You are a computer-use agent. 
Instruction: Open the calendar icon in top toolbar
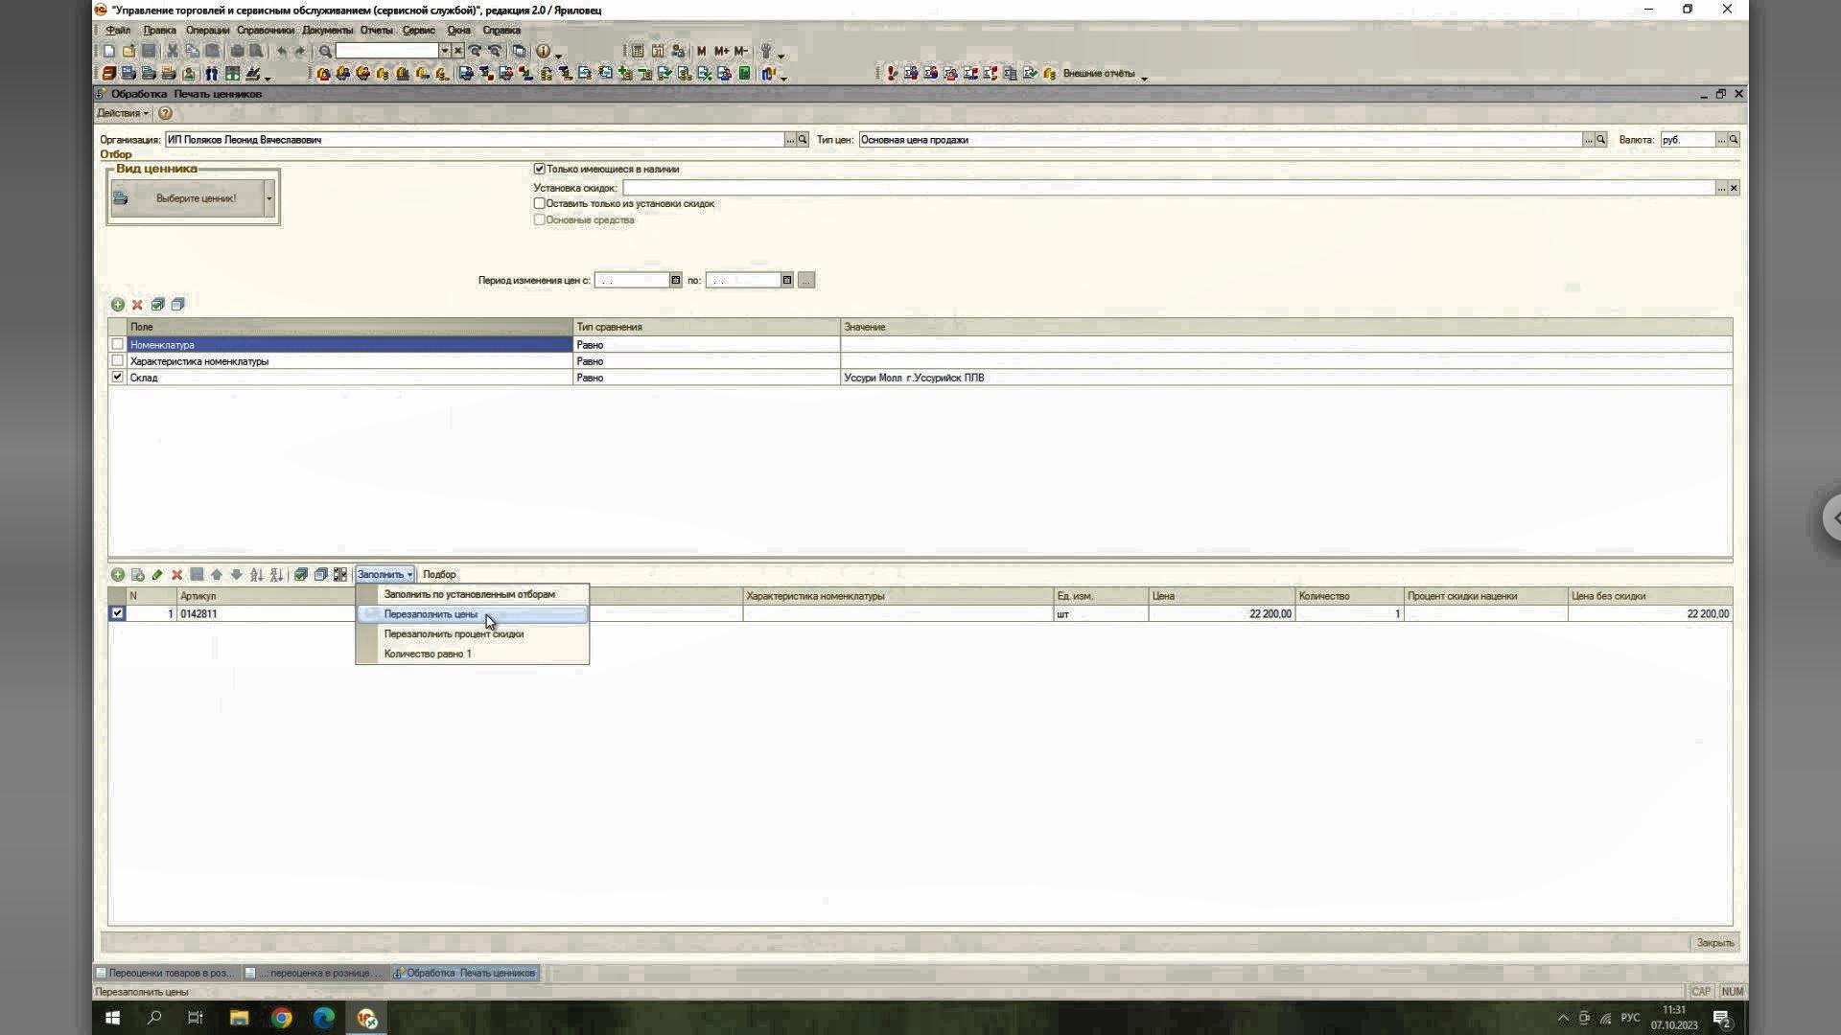(658, 52)
